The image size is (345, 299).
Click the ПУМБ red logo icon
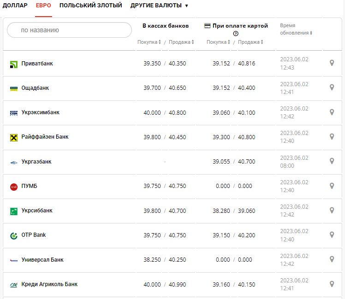(x=14, y=187)
